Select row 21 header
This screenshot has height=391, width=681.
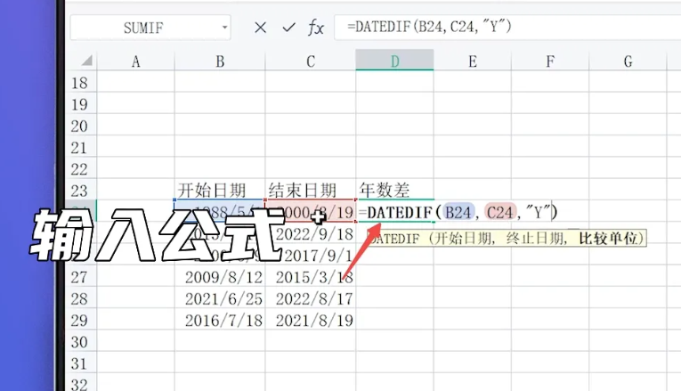tap(79, 148)
